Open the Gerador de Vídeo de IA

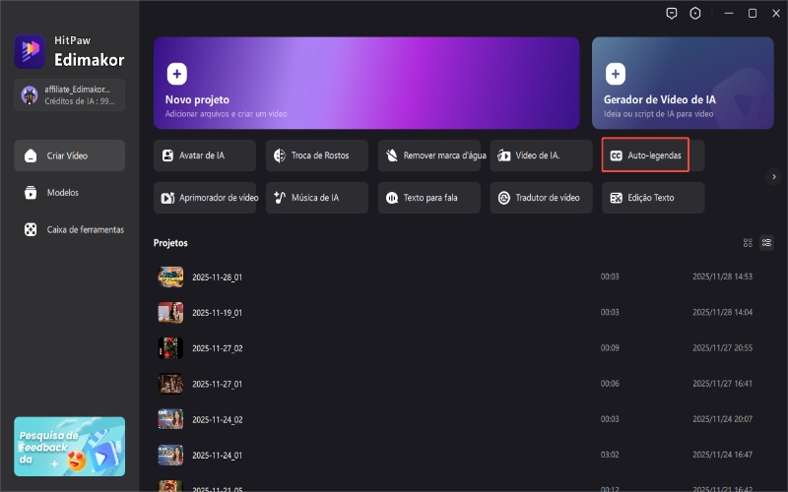683,84
